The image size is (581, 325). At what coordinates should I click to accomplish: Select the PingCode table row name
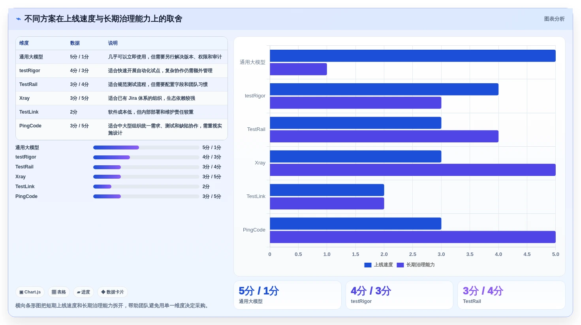tap(30, 126)
